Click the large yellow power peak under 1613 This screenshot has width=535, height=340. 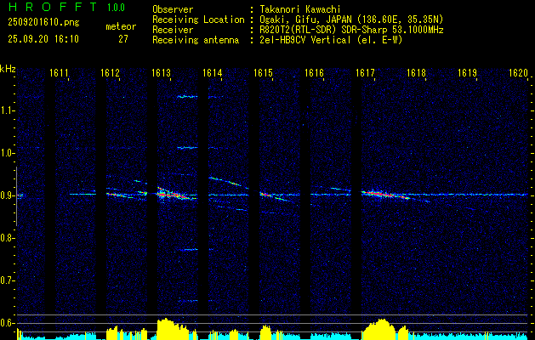[166, 329]
